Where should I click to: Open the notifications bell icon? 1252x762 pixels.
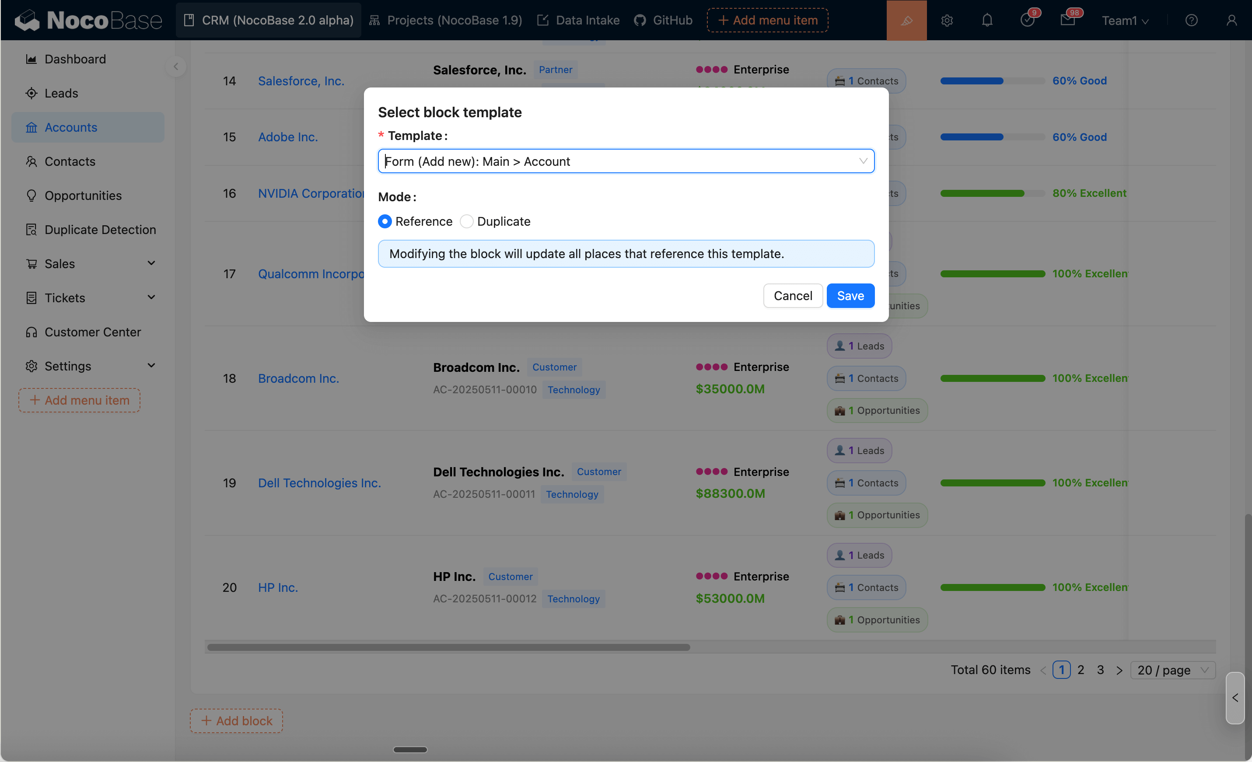987,20
